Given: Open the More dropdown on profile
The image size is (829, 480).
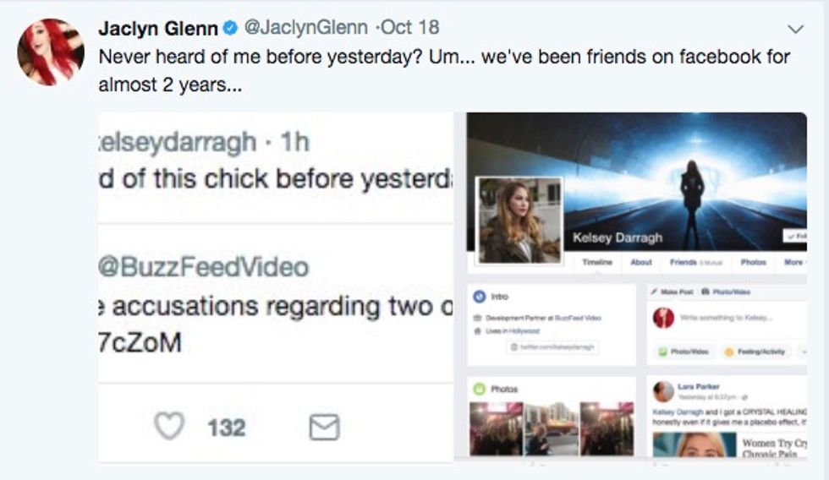Looking at the screenshot, I should [795, 263].
